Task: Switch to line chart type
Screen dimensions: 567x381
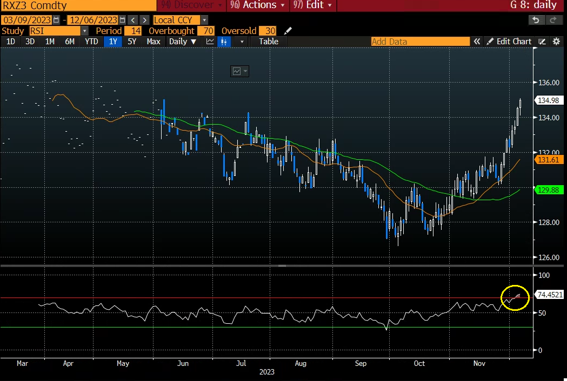Action: (x=210, y=42)
